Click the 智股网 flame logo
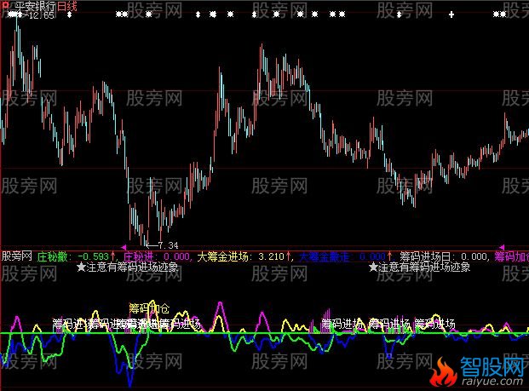The image size is (529, 391). (443, 371)
